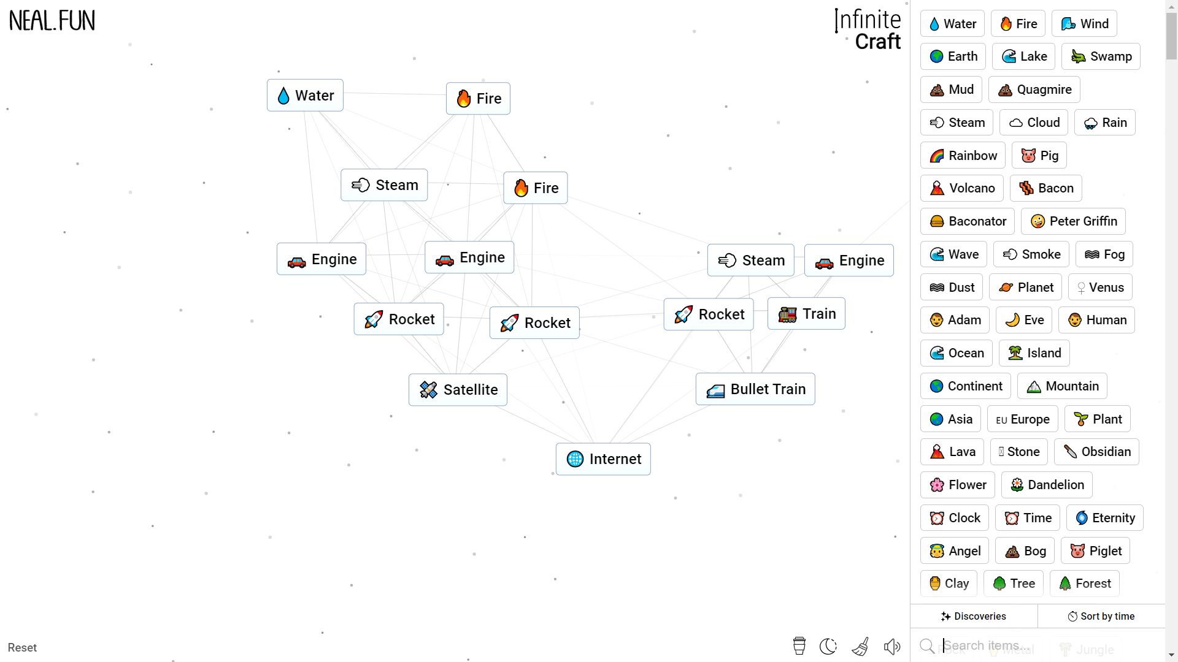Click the neal.fun logo link
Screen dimensions: 1178x662
click(x=52, y=20)
